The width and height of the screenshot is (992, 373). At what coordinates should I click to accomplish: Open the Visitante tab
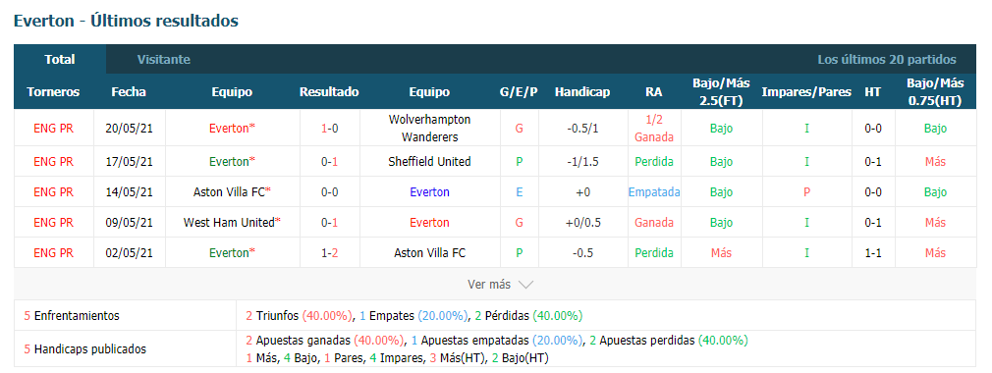click(x=164, y=60)
